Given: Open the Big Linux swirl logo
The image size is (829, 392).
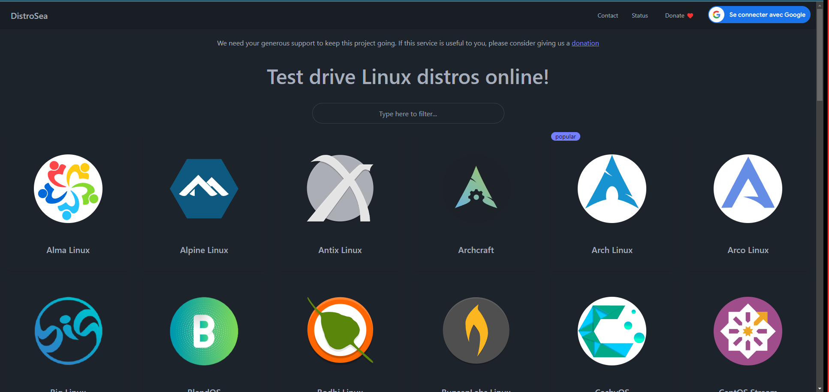Looking at the screenshot, I should pyautogui.click(x=68, y=331).
